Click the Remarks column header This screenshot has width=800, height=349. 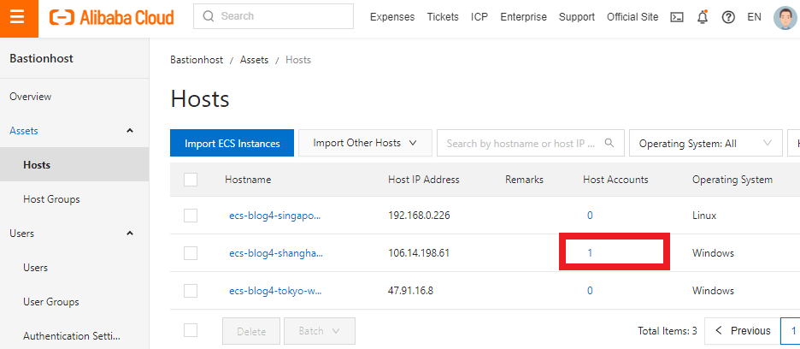(x=525, y=180)
